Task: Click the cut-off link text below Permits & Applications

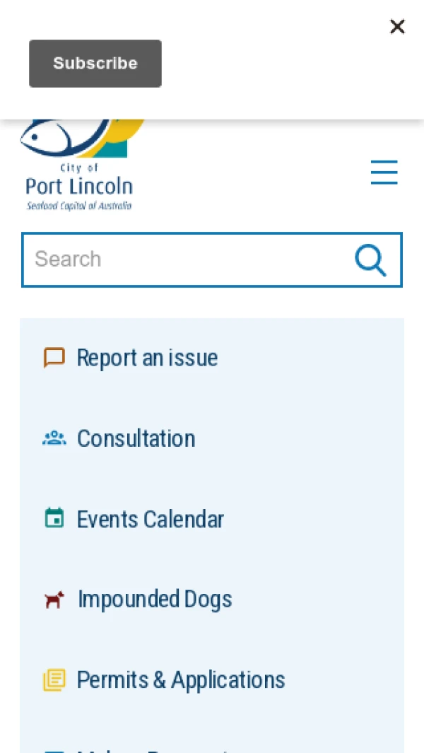Action: [x=152, y=749]
